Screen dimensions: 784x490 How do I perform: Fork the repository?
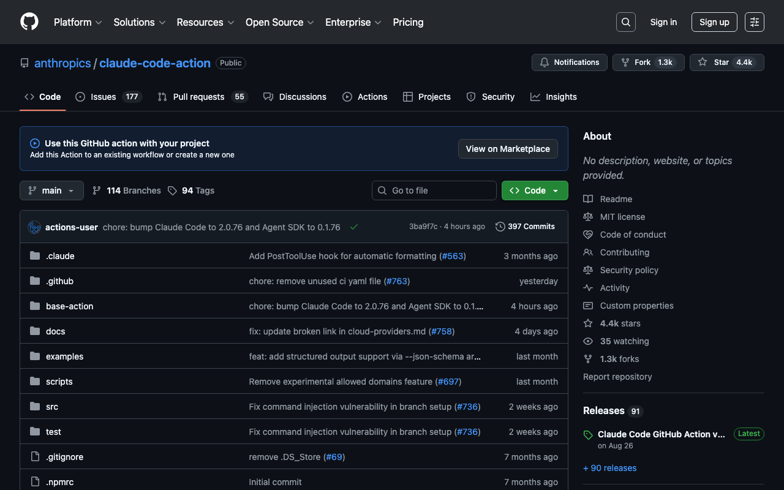(x=648, y=62)
